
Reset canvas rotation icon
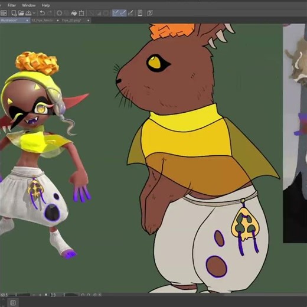coord(95,295)
